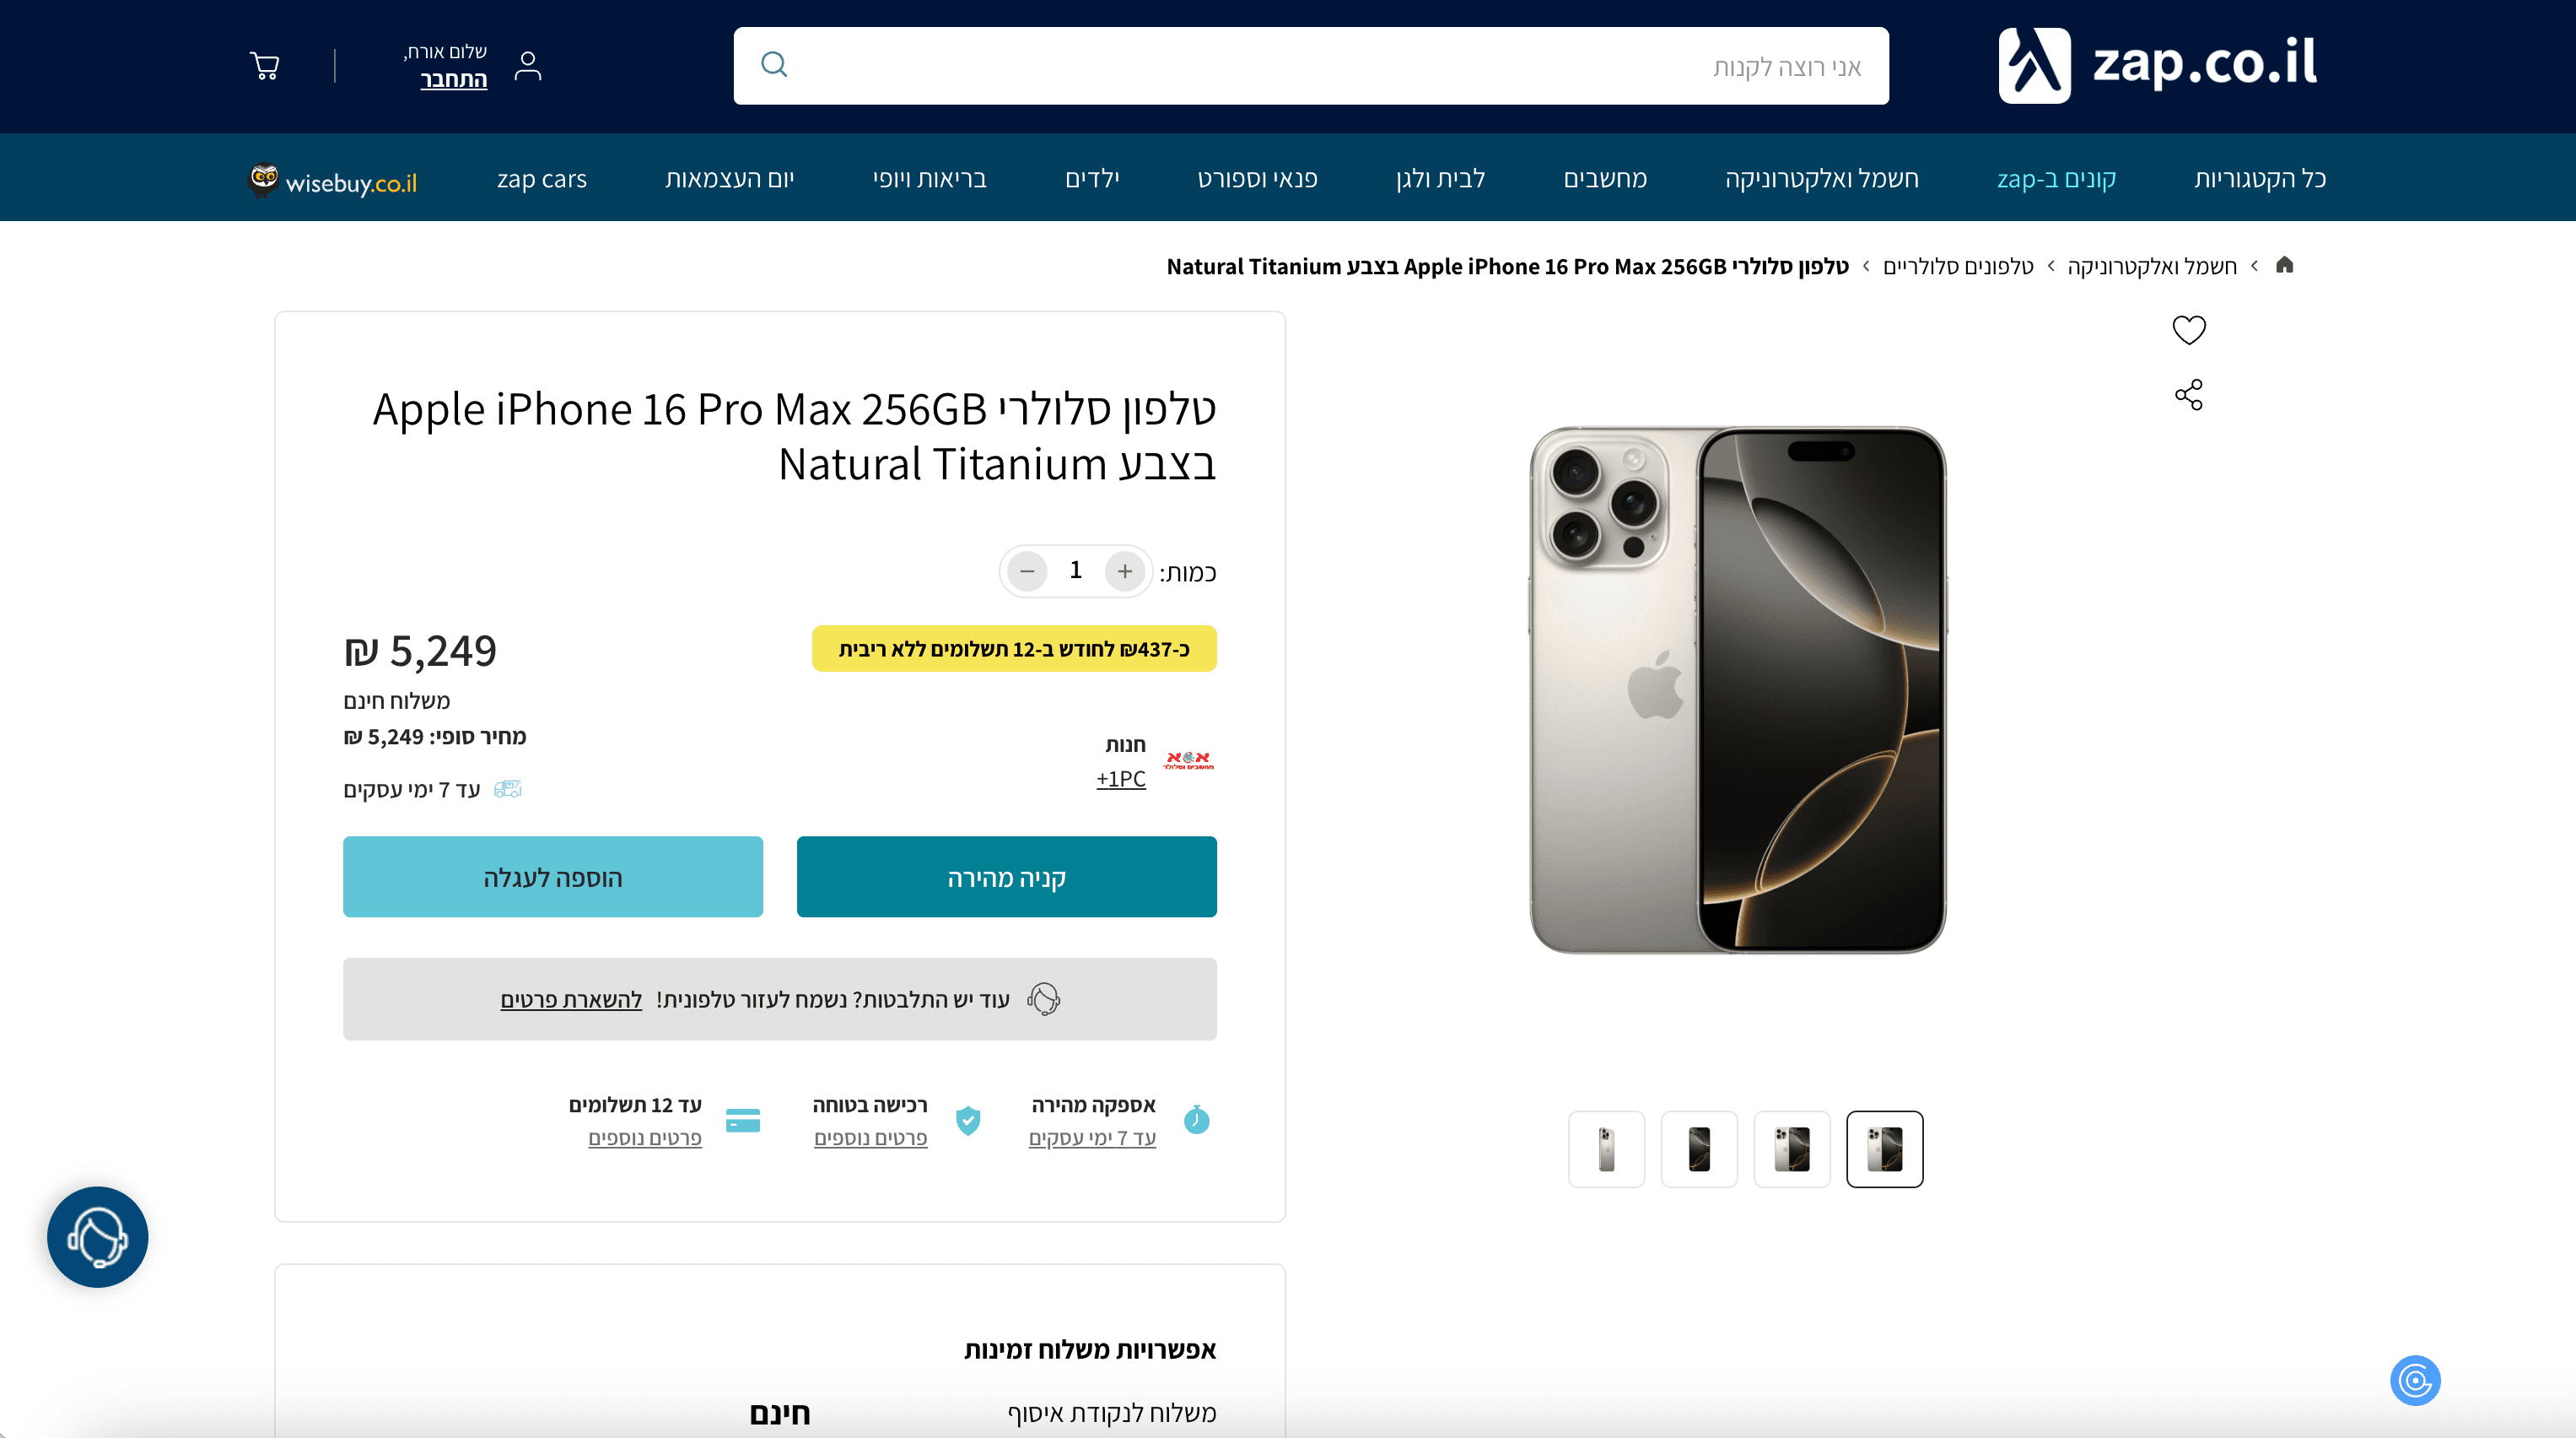Click the share product icon
The image size is (2576, 1438).
(2188, 395)
